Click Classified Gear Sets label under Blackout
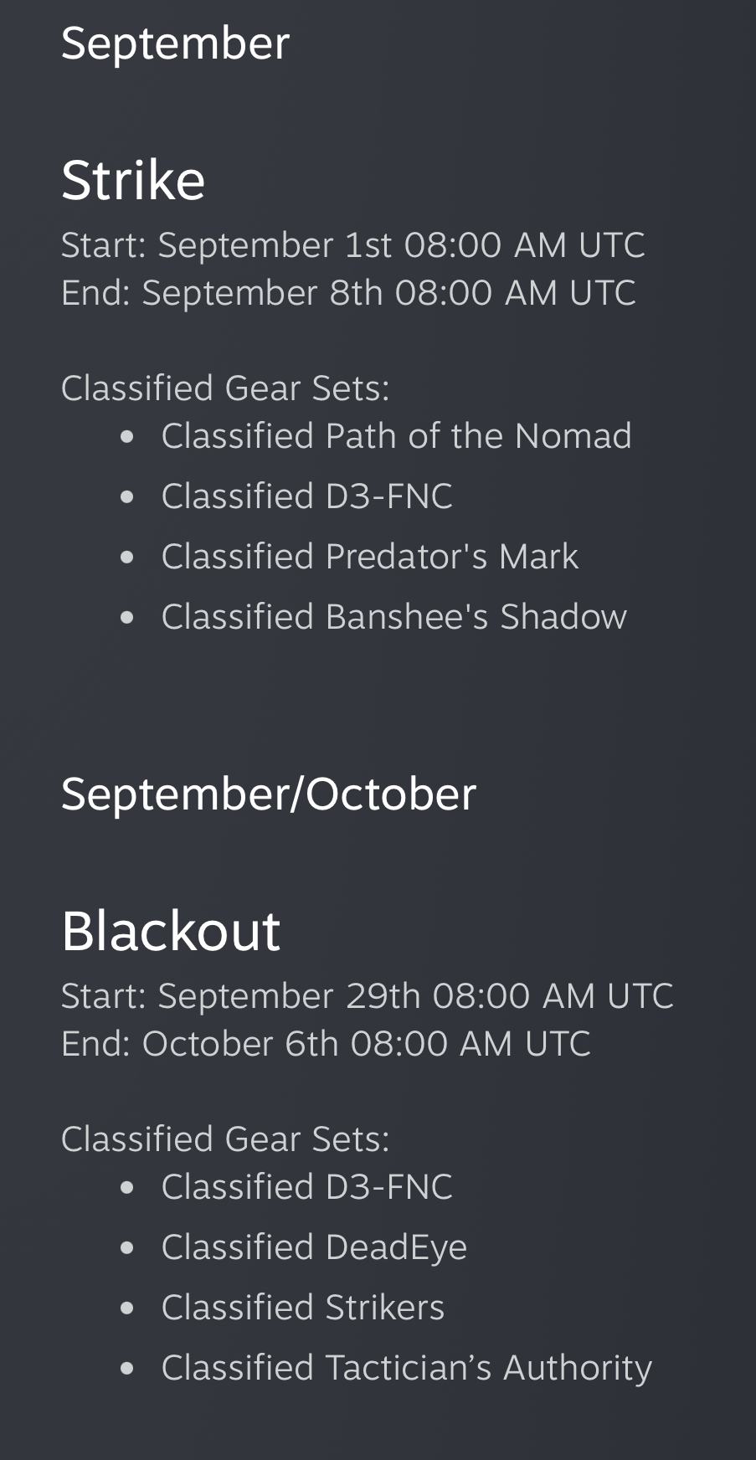The image size is (756, 1460). point(225,1139)
